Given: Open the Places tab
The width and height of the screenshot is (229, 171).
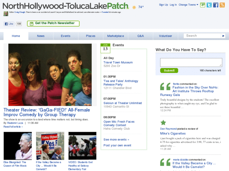Looking at the screenshot, I should tap(90, 36).
